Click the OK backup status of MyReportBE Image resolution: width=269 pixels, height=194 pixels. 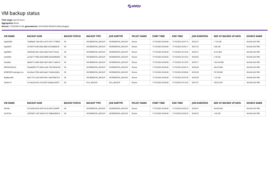65,78
